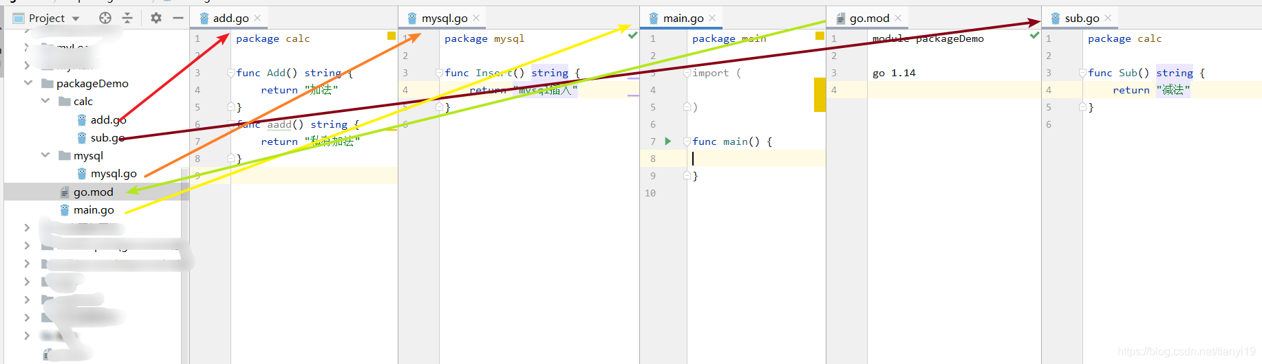The image size is (1262, 364).
Task: Select the mysql folder row
Action: (88, 156)
